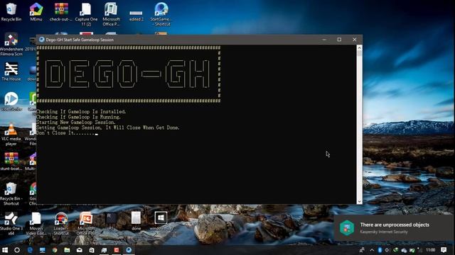Open the Windows Start menu
455x255 pixels.
click(5, 250)
